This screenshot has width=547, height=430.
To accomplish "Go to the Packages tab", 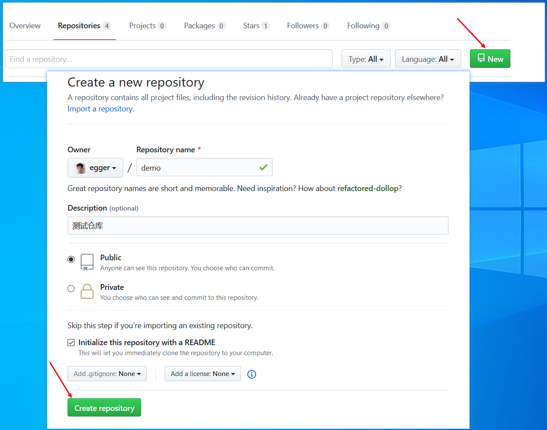I will pyautogui.click(x=205, y=26).
